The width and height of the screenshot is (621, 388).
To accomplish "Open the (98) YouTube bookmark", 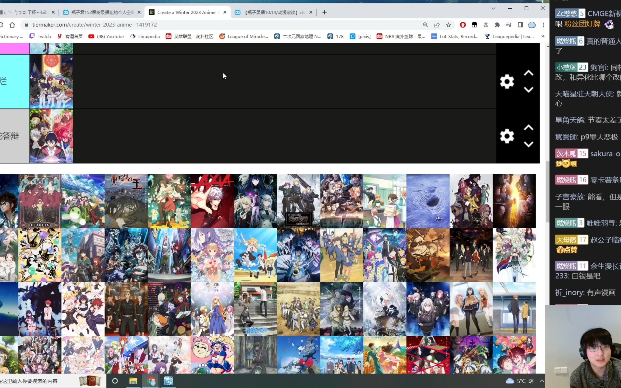I will tap(106, 36).
